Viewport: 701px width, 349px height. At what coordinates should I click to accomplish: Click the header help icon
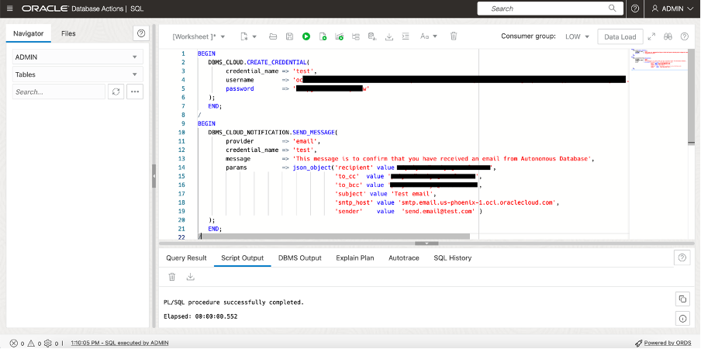point(635,9)
